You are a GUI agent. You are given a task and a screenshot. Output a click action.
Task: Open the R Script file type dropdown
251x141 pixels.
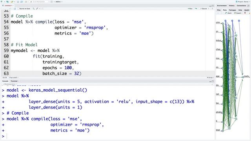pos(210,78)
